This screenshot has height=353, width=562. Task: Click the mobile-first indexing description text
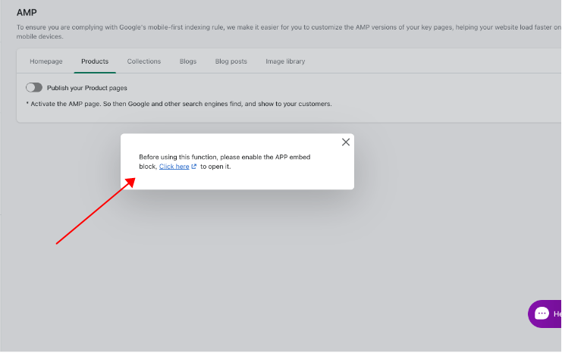288,32
